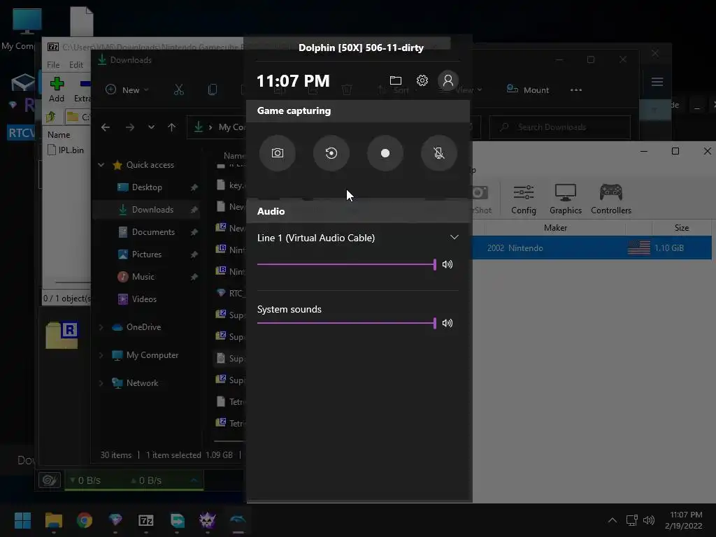The height and width of the screenshot is (537, 716).
Task: Expand the OneDrive tree node
Action: tap(101, 327)
